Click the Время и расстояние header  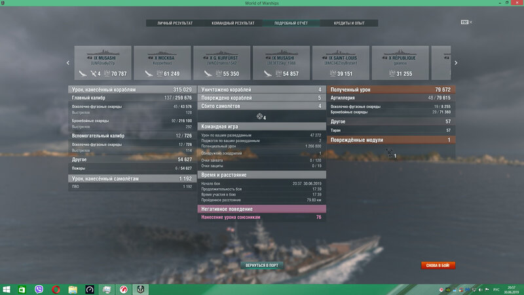coord(261,175)
